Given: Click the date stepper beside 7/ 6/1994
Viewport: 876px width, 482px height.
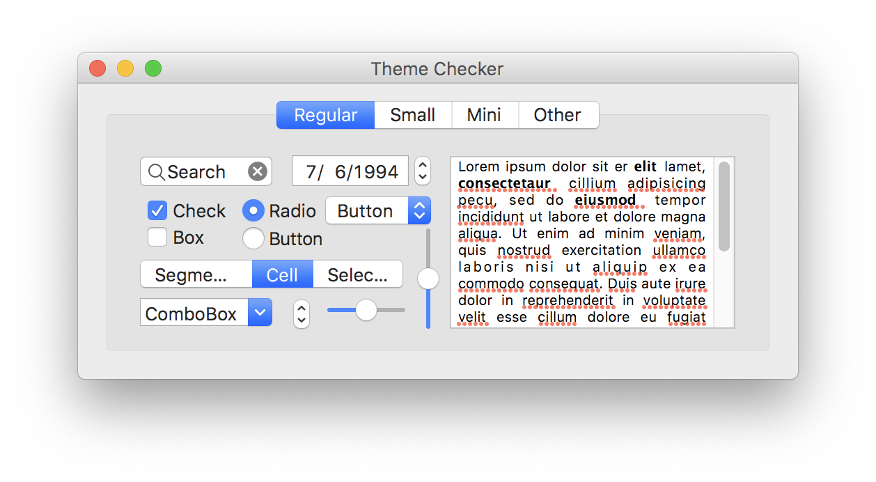Looking at the screenshot, I should tap(423, 171).
